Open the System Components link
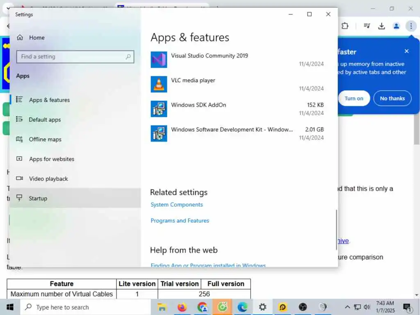 176,205
